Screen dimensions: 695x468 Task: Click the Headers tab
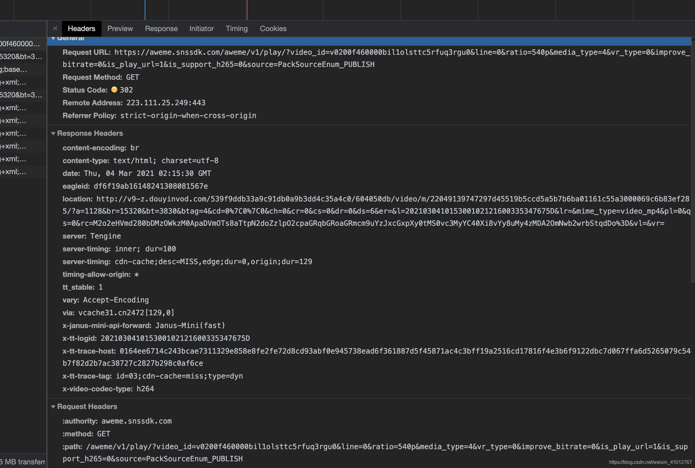[81, 29]
